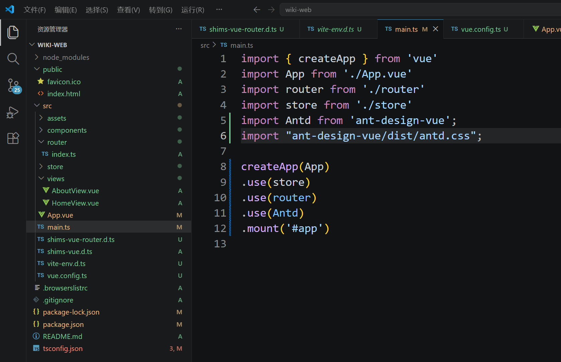Open package.json in the file tree

pos(63,325)
